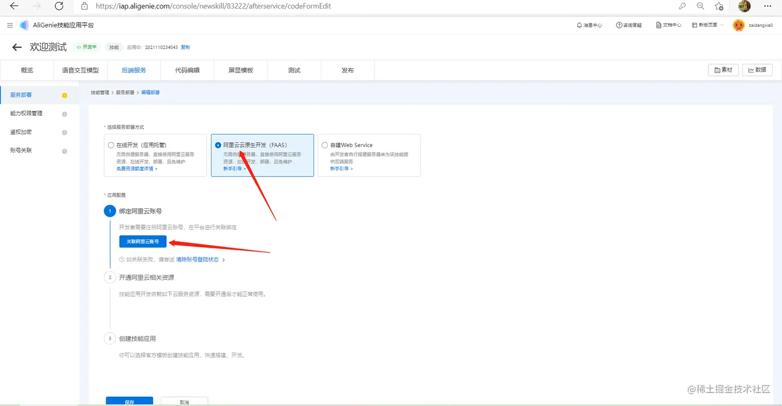
Task: Select 在线开发（应用托管） radio option
Action: pos(111,145)
